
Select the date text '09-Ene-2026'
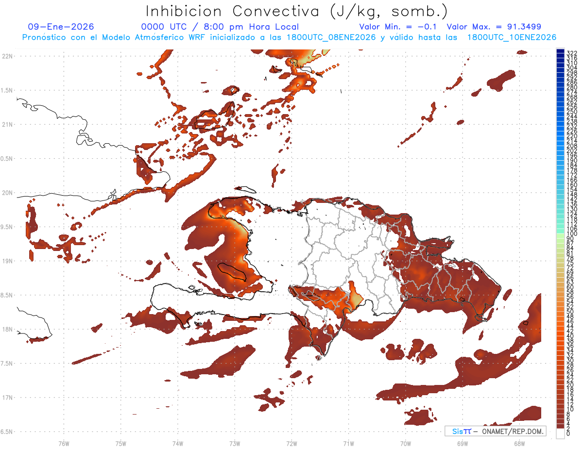[x=61, y=27]
